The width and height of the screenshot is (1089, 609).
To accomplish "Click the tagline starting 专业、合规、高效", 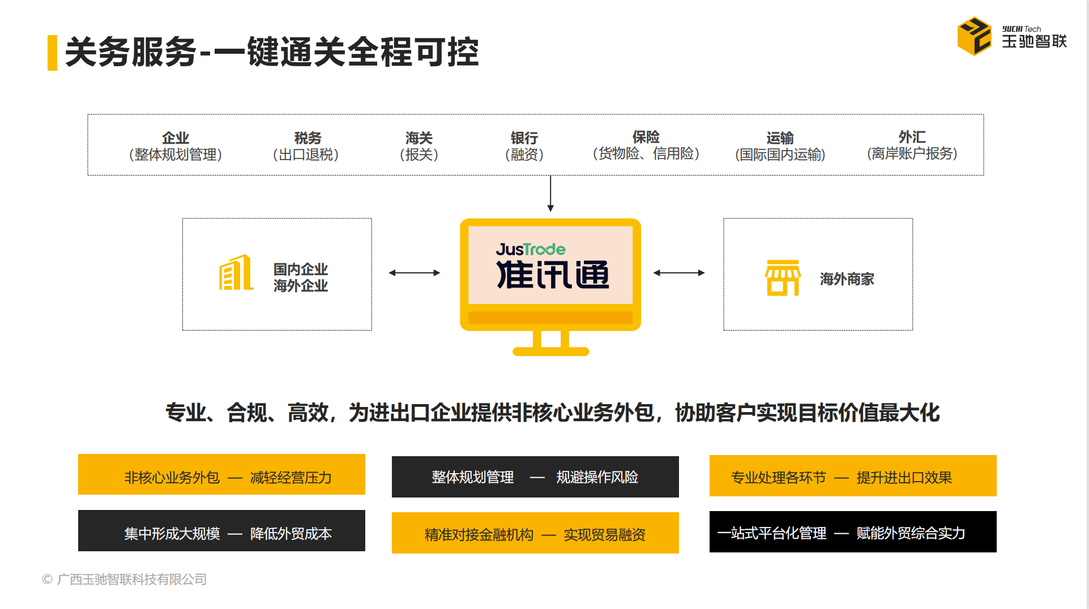I will point(553,413).
